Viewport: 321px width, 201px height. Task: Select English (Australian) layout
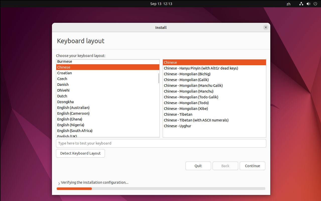pyautogui.click(x=108, y=108)
